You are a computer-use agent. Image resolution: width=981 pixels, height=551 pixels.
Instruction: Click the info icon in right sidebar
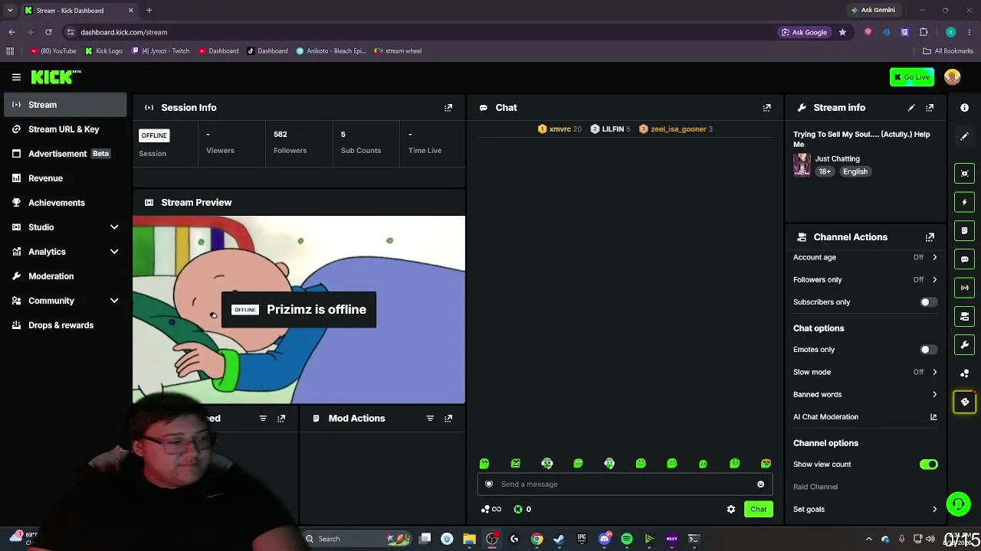pyautogui.click(x=964, y=108)
